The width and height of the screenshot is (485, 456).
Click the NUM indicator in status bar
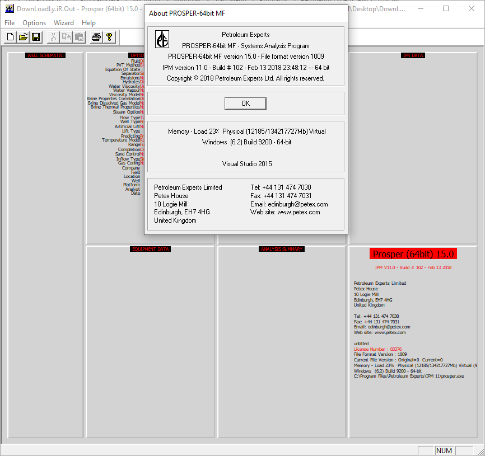point(444,451)
